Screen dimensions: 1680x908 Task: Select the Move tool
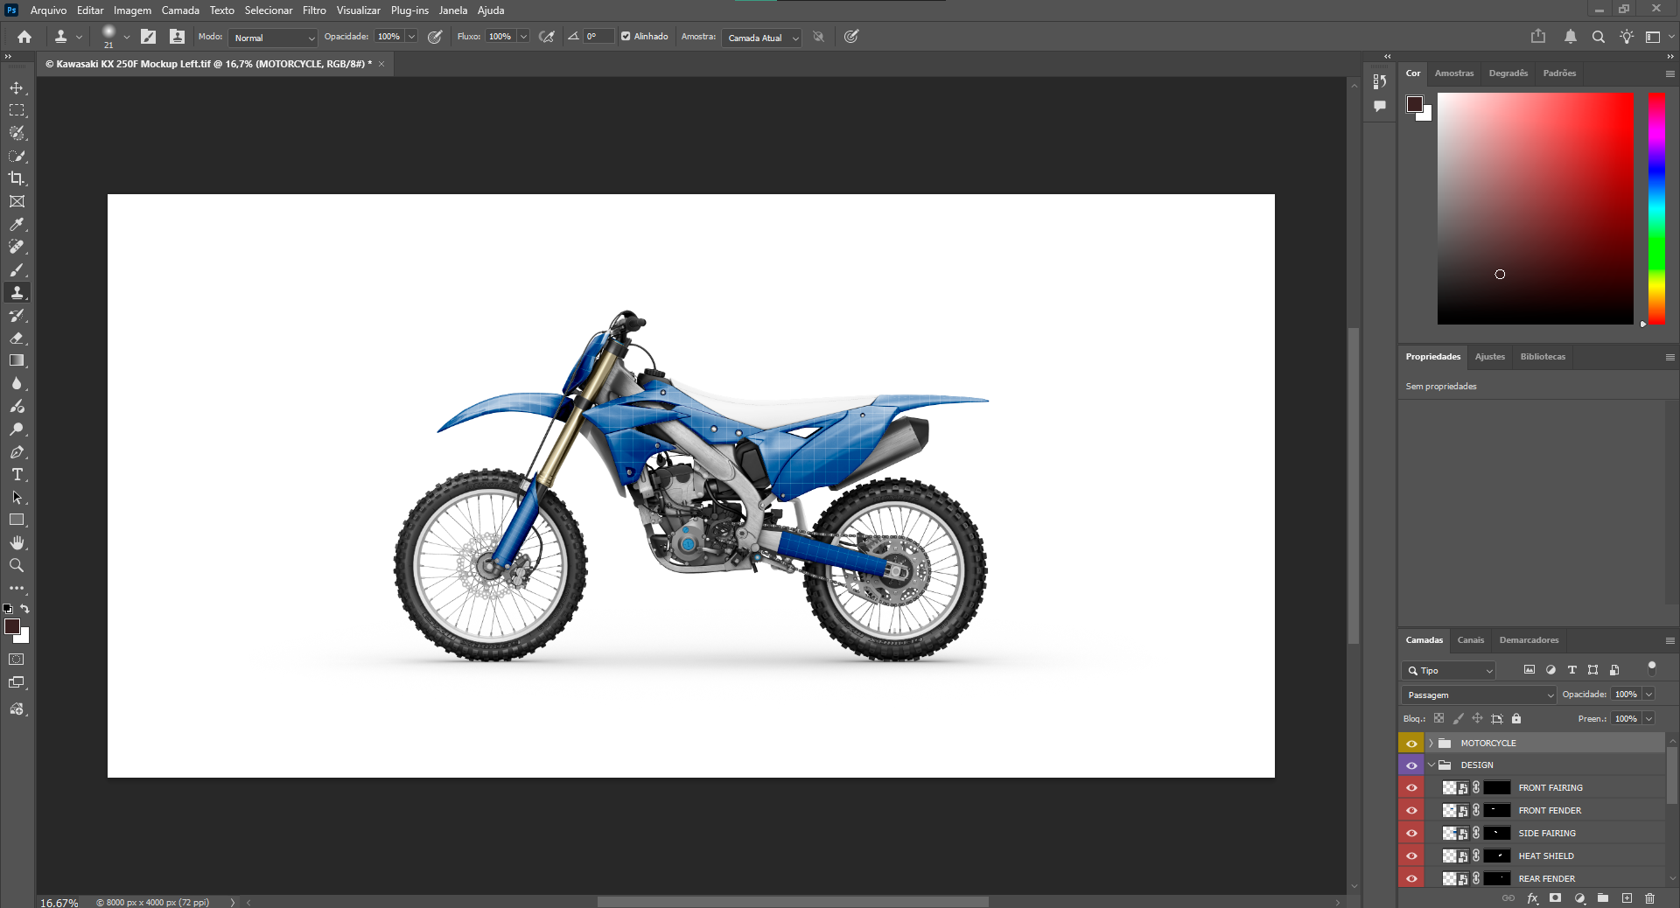17,88
